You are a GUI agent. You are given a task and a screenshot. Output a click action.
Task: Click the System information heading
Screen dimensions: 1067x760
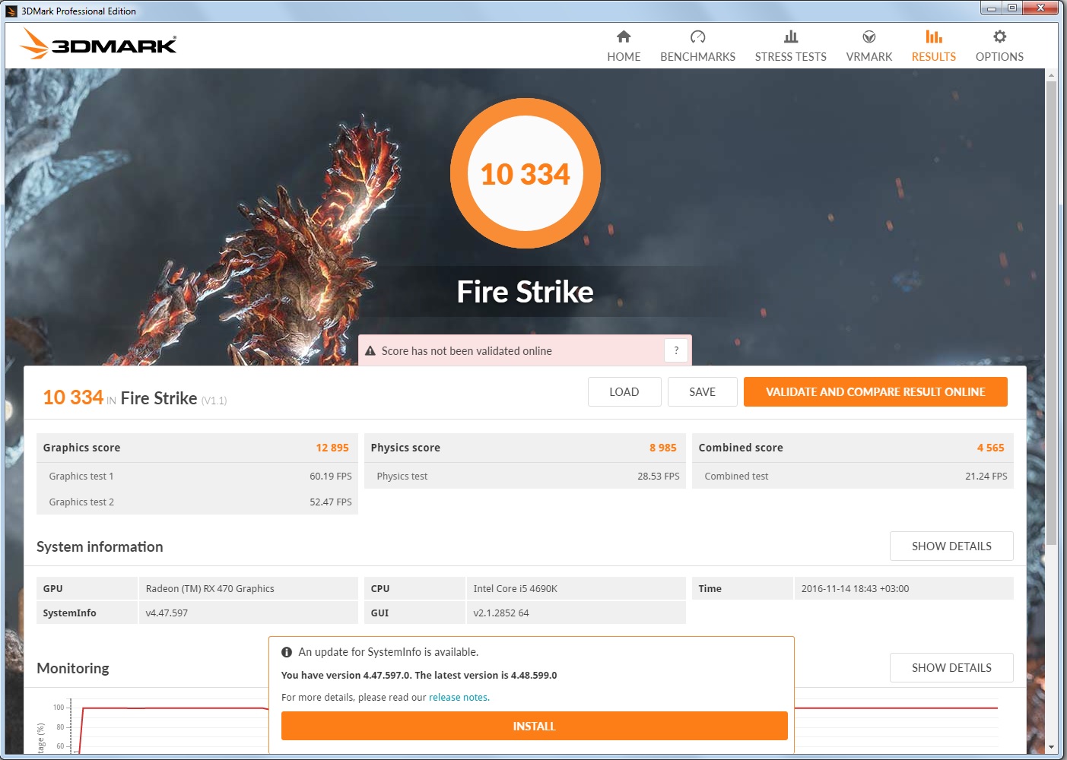point(100,546)
